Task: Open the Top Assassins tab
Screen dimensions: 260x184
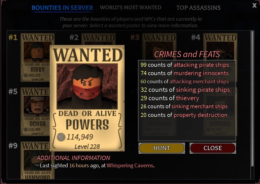Action: tap(198, 8)
